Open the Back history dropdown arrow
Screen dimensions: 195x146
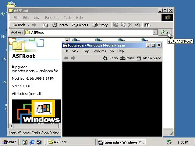28,25
